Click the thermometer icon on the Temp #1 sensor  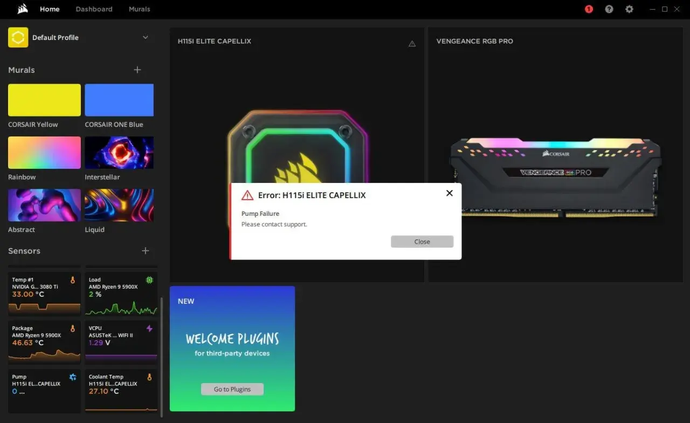(73, 280)
